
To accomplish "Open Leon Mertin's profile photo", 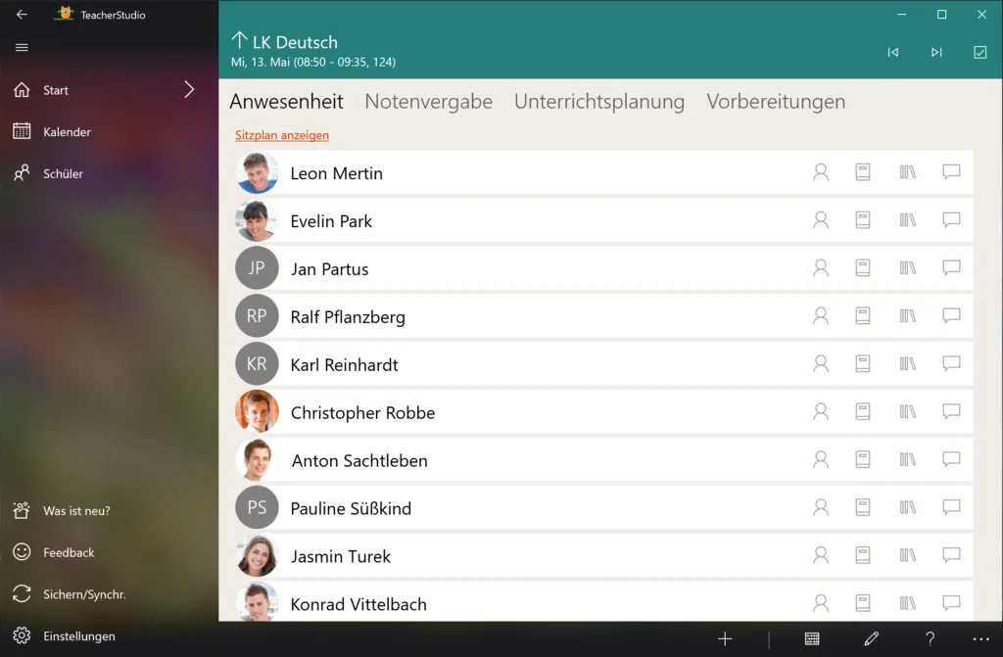I will pos(257,172).
